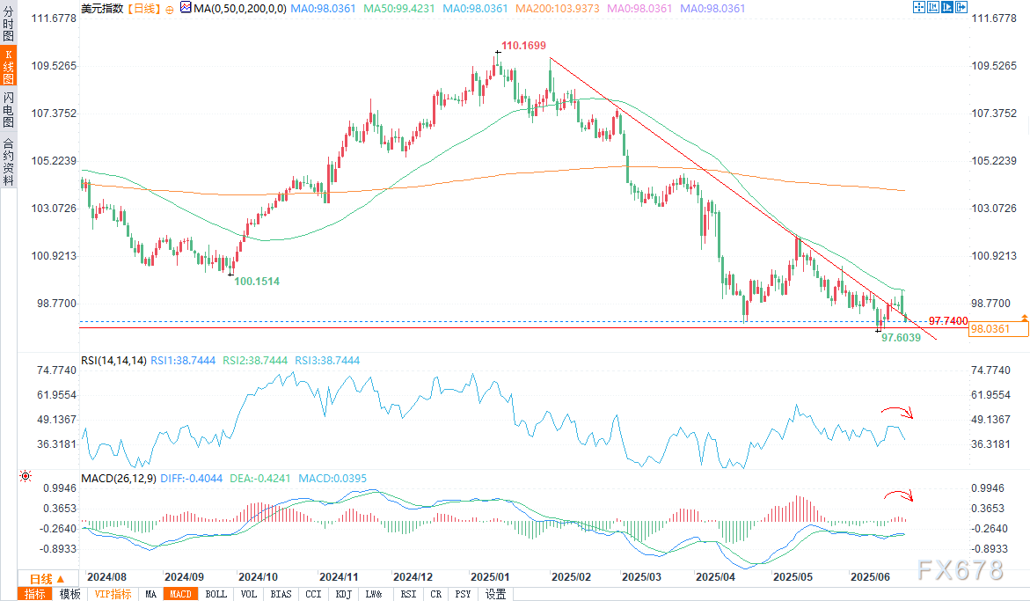Screen dimensions: 1030x601
Task: Select the KDJ indicator button
Action: click(x=344, y=594)
